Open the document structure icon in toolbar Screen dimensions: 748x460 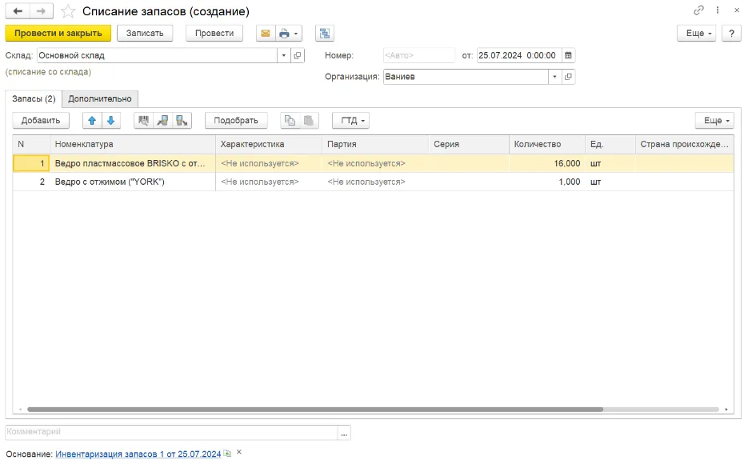[x=325, y=34]
